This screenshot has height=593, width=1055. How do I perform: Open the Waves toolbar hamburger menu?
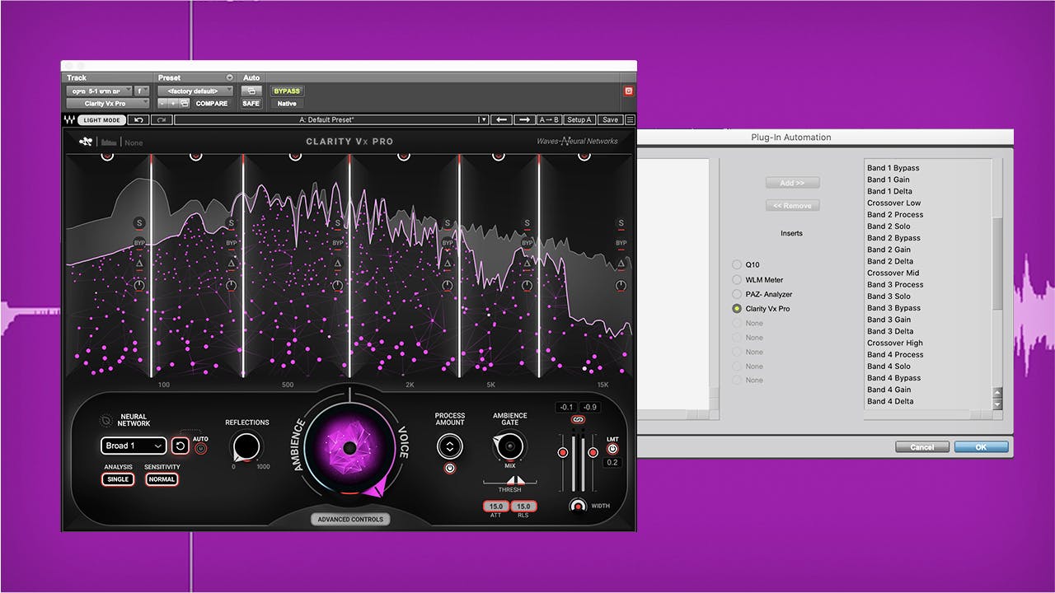[x=631, y=120]
